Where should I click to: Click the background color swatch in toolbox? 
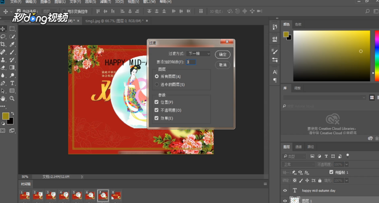pos(11,122)
